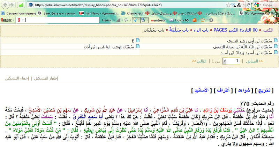The image size is (279, 150).
Task: Open '00-التاريخ الكبير PAGES' breadcrumb link
Action: 235,30
